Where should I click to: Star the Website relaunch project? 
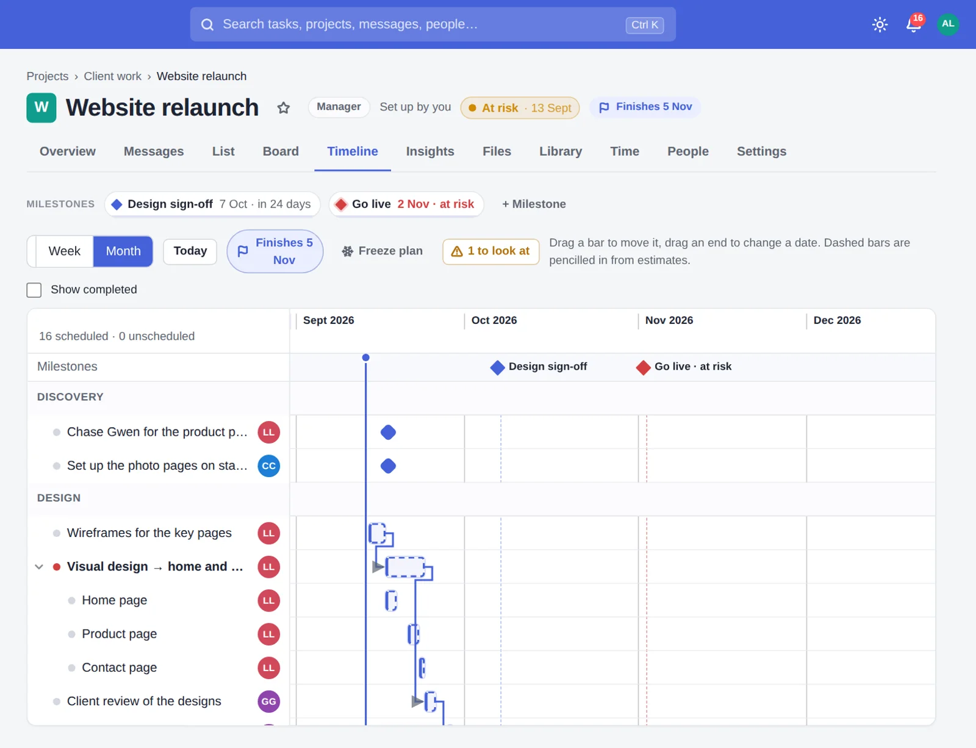tap(284, 108)
